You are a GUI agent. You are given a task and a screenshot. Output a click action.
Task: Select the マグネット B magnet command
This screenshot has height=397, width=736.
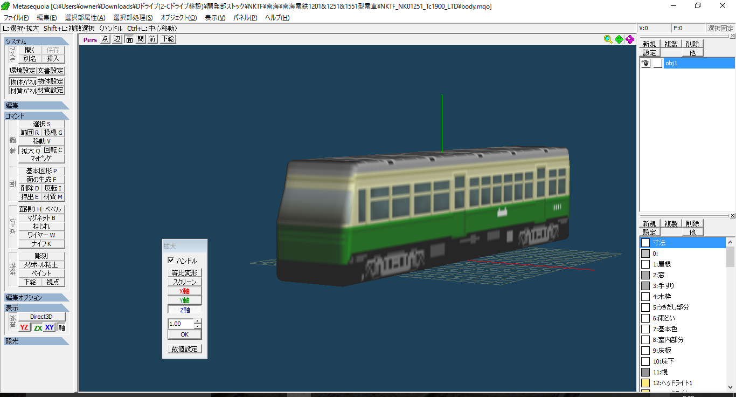(41, 218)
